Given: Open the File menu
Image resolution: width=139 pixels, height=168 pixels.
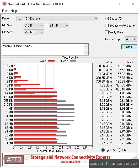Looking at the screenshot, I should tap(4, 11).
